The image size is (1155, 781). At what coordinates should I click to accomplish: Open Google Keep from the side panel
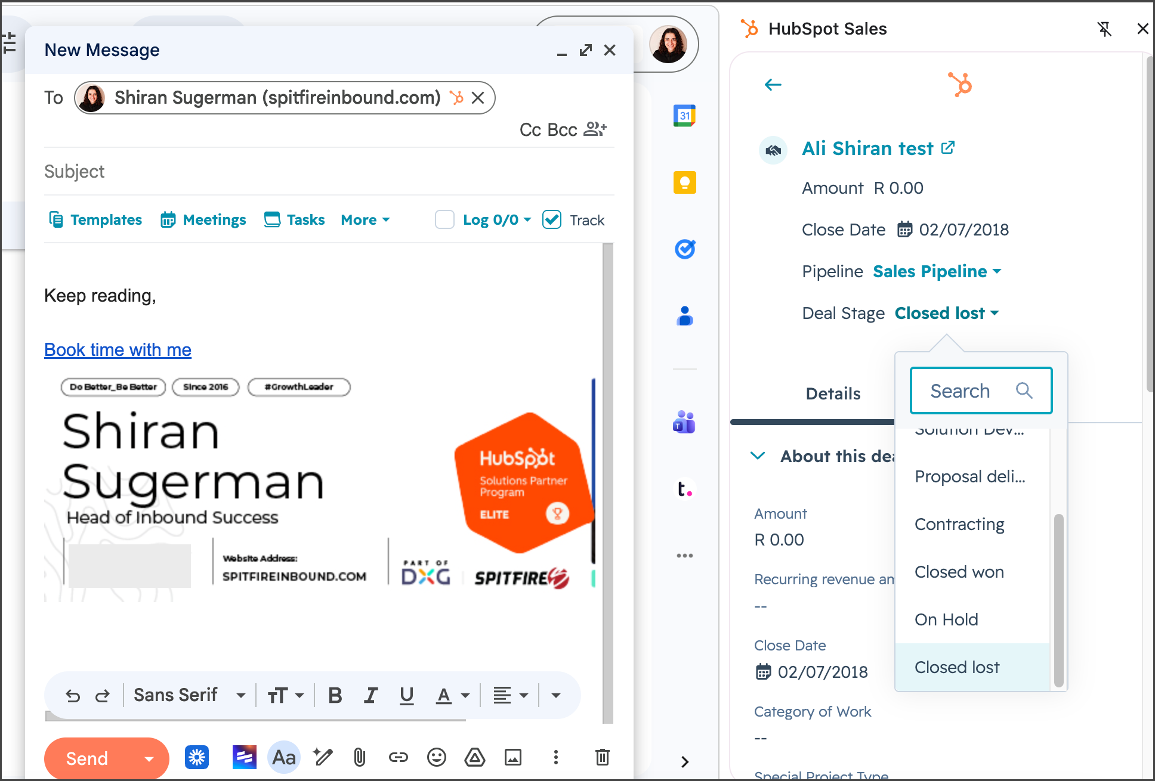point(684,182)
